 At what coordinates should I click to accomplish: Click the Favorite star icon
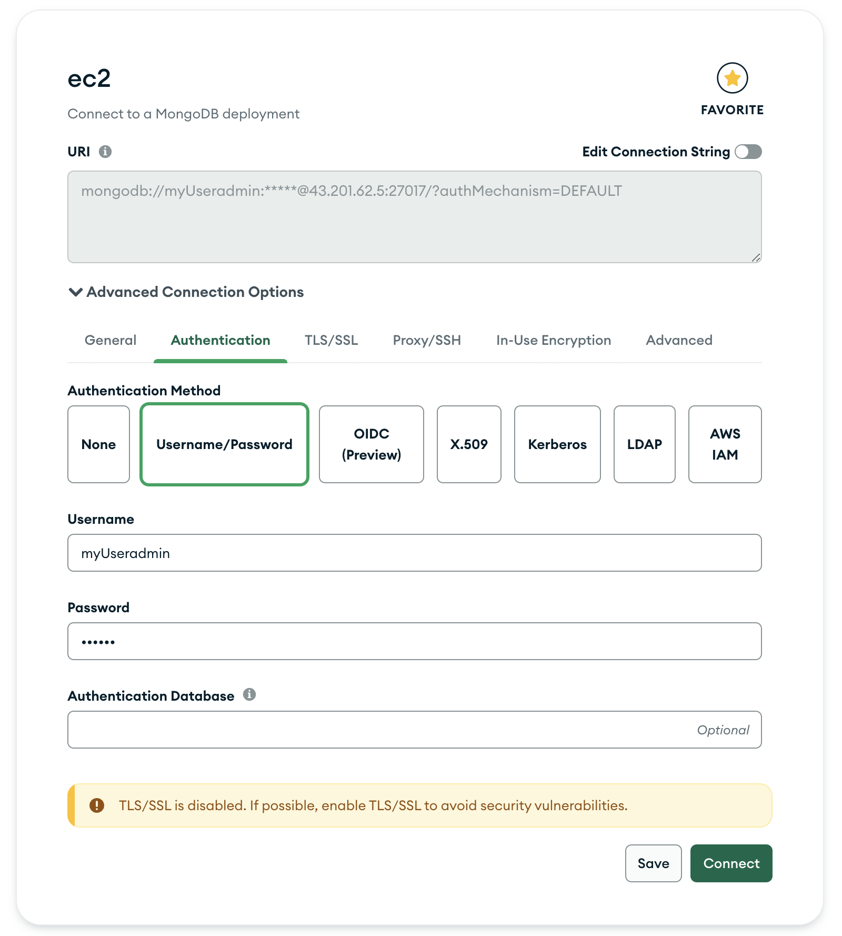(732, 78)
